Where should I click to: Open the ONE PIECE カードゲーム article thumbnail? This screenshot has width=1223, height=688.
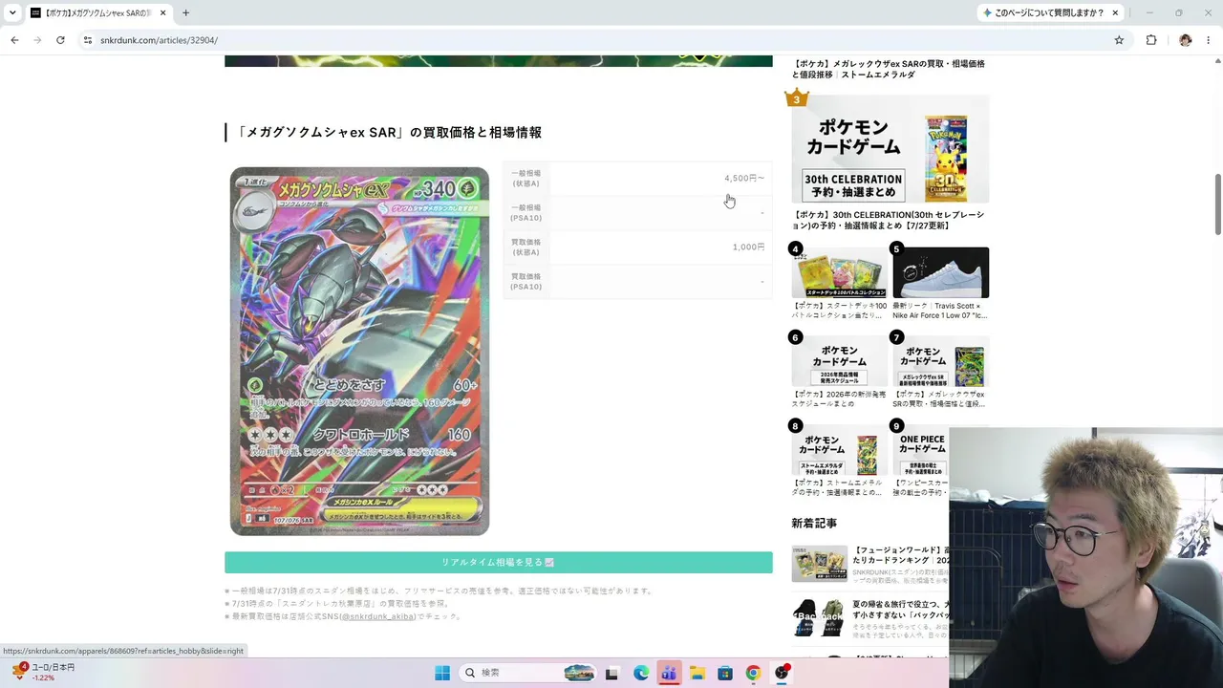tap(921, 450)
